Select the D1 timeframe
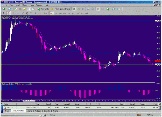 (x=78, y=13)
